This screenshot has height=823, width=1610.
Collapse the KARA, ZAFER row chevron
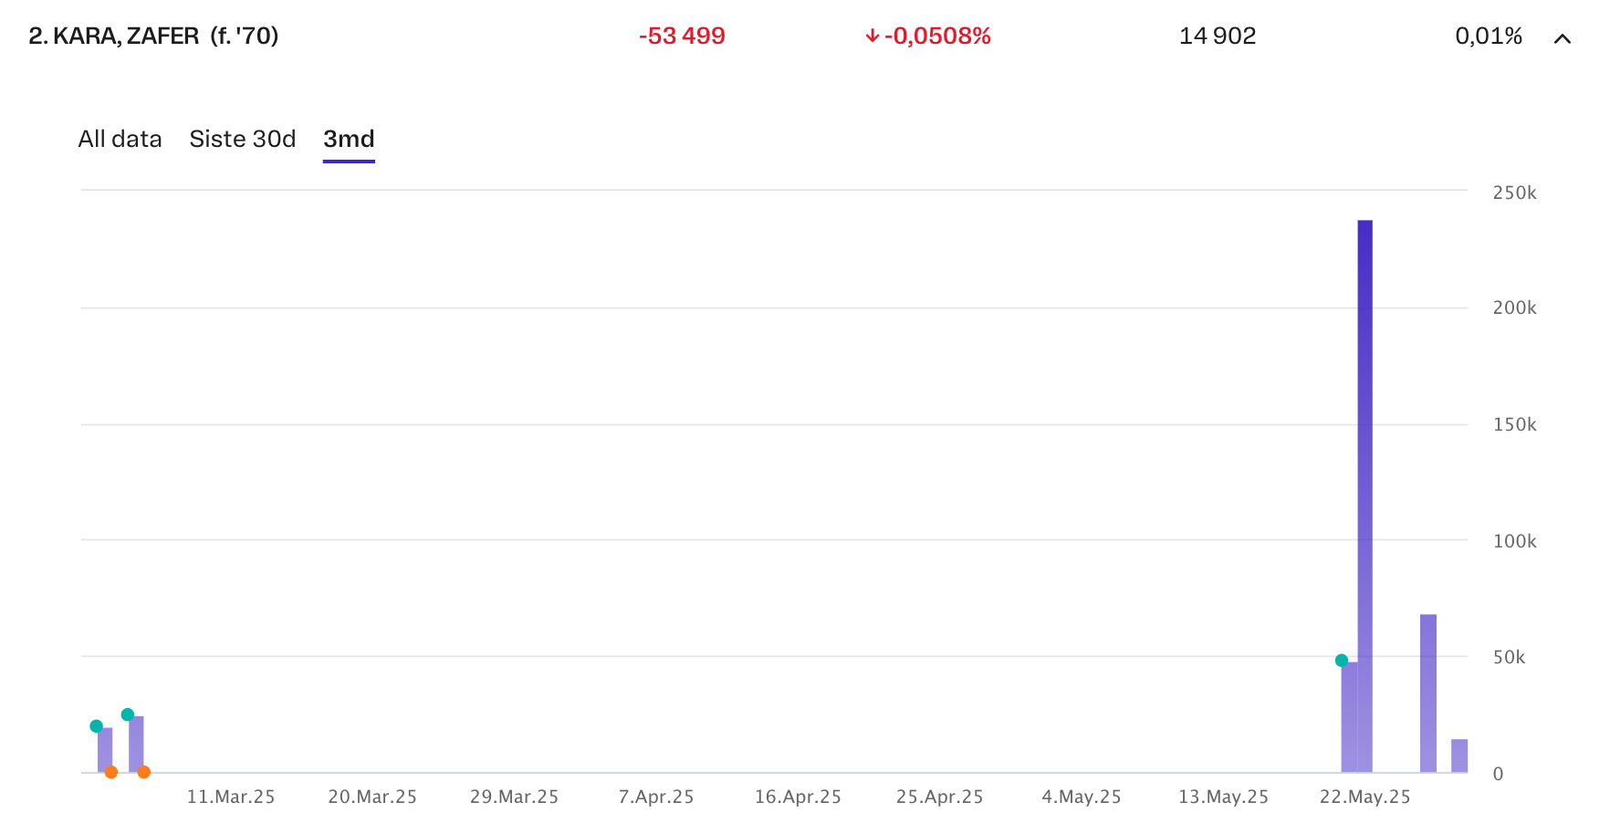pos(1562,38)
